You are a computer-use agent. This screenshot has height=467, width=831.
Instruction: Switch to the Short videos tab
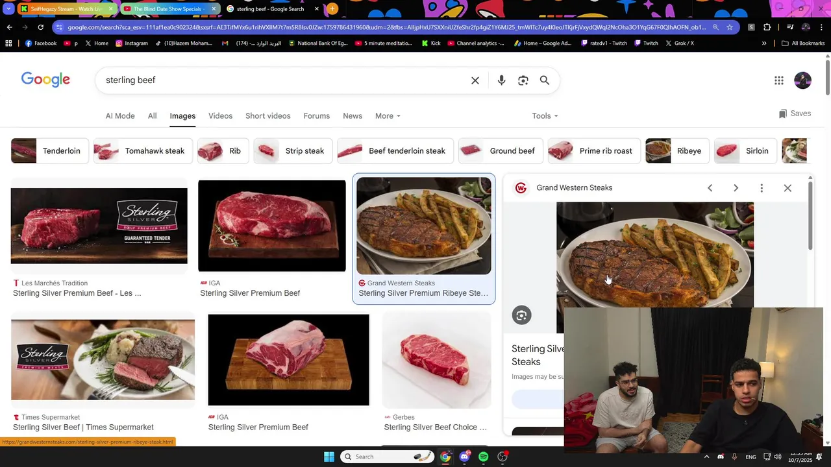[267, 116]
